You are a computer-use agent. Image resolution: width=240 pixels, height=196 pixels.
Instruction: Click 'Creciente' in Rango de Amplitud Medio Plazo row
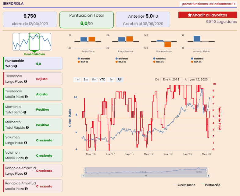pos(44,186)
